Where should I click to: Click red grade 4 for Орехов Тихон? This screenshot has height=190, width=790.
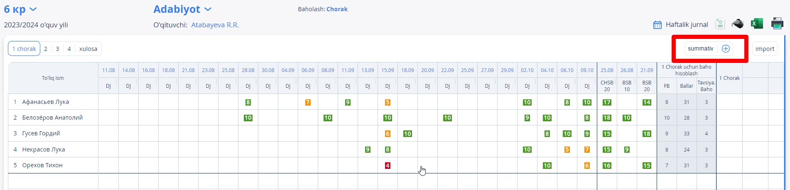tap(388, 166)
